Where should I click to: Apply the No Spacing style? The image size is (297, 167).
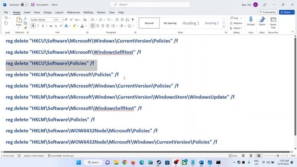tap(170, 23)
